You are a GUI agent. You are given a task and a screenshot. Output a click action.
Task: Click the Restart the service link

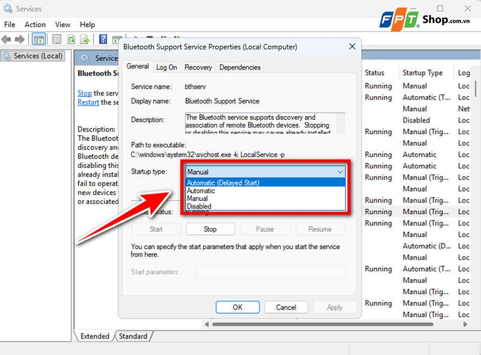(x=88, y=102)
